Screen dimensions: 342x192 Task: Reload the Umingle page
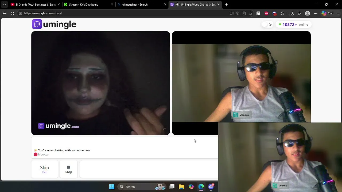coord(13,13)
